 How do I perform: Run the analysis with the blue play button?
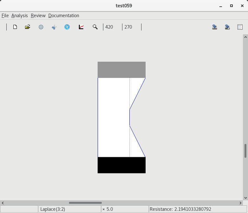click(x=67, y=27)
